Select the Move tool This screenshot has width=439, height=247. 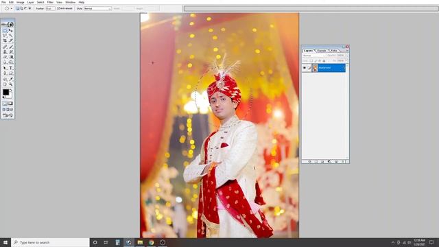(x=11, y=30)
